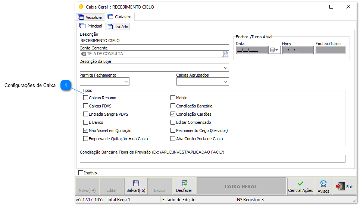Click the Editar button
The height and width of the screenshot is (206, 360).
112,186
